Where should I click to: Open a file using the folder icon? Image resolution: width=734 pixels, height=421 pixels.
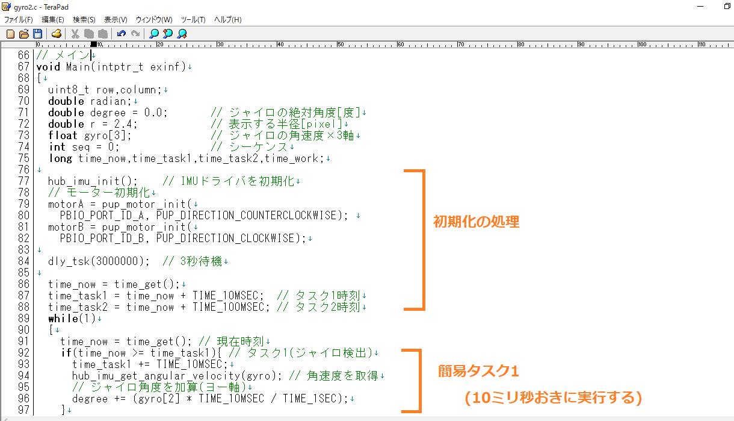pos(24,34)
